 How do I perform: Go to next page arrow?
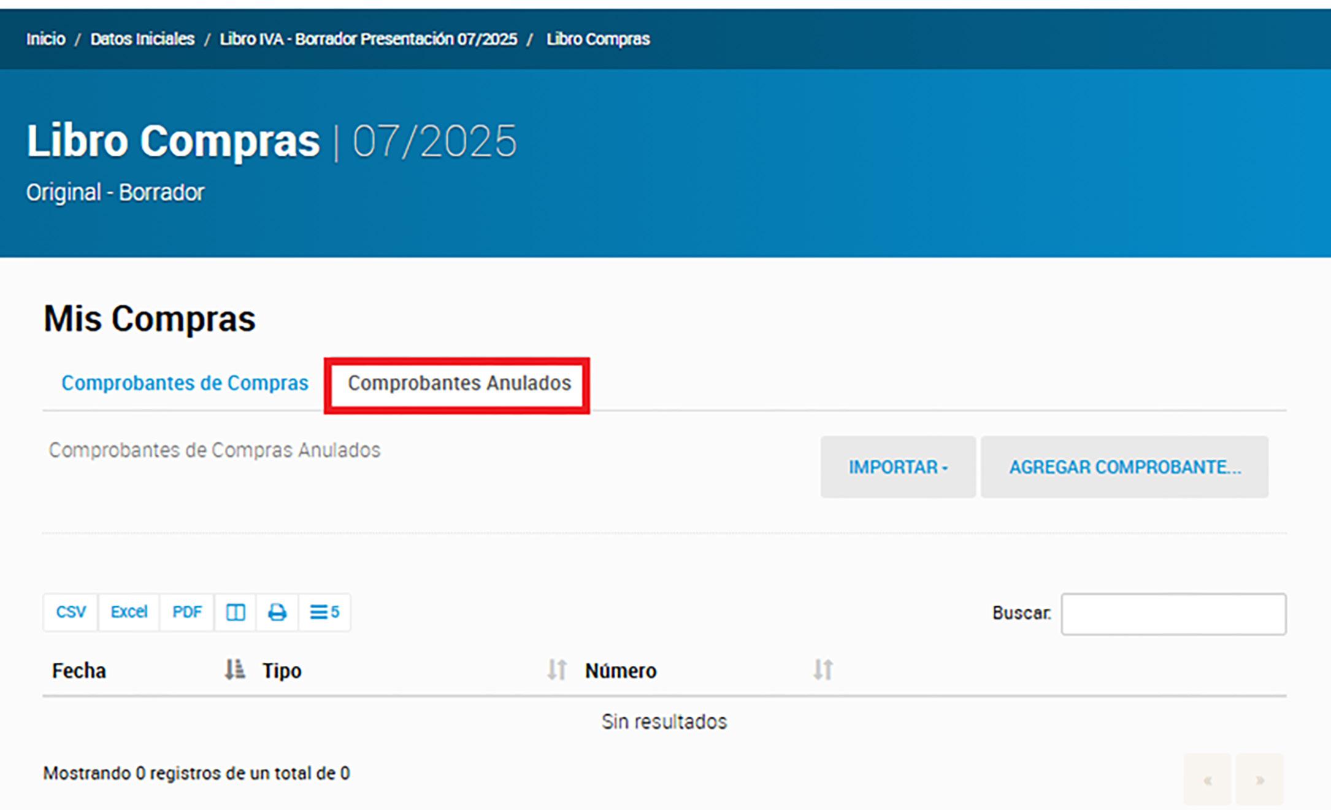coord(1259,780)
